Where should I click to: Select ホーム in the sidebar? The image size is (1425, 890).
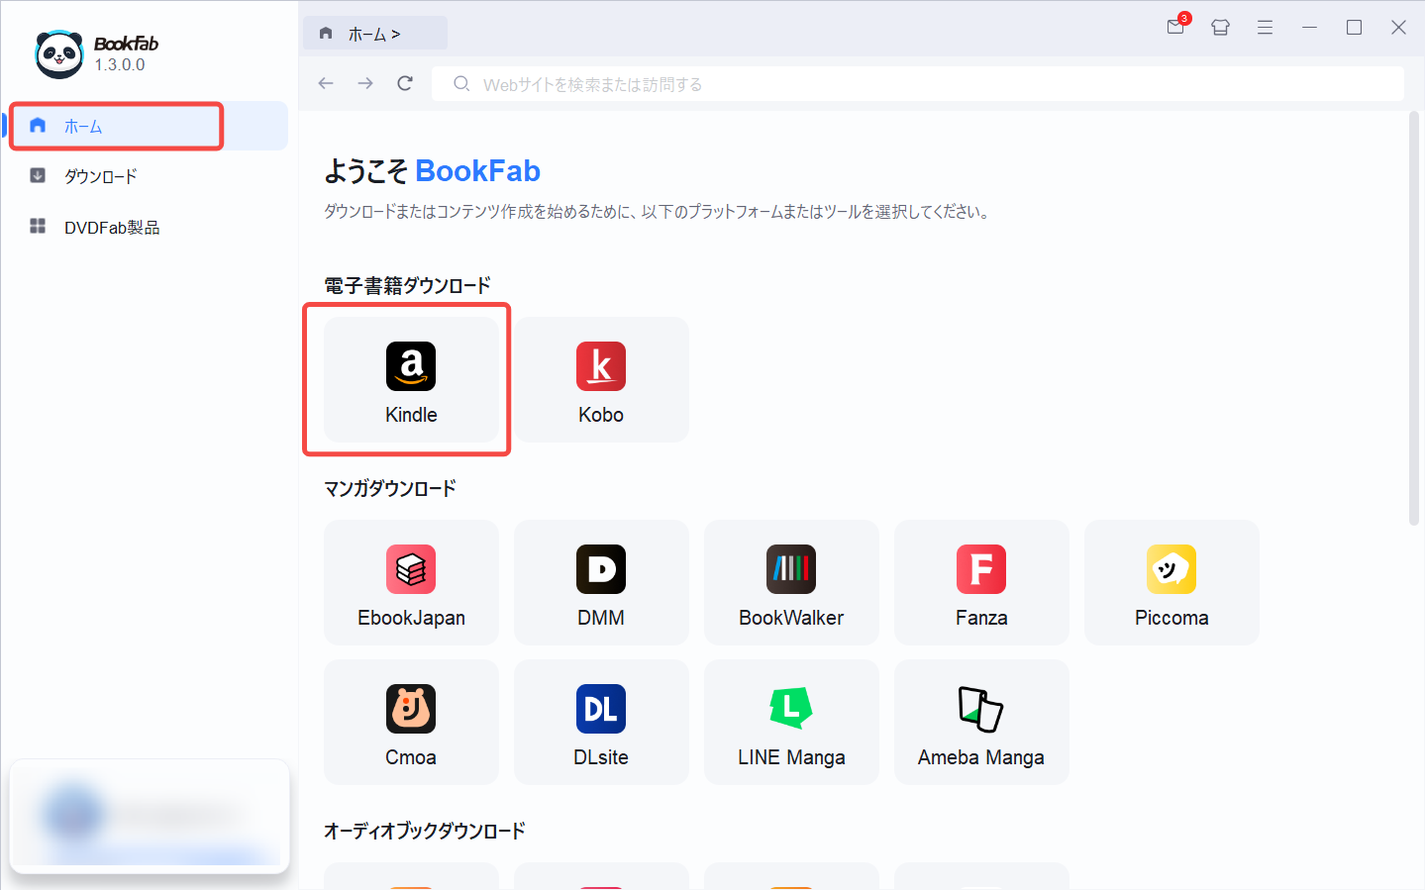[147, 126]
